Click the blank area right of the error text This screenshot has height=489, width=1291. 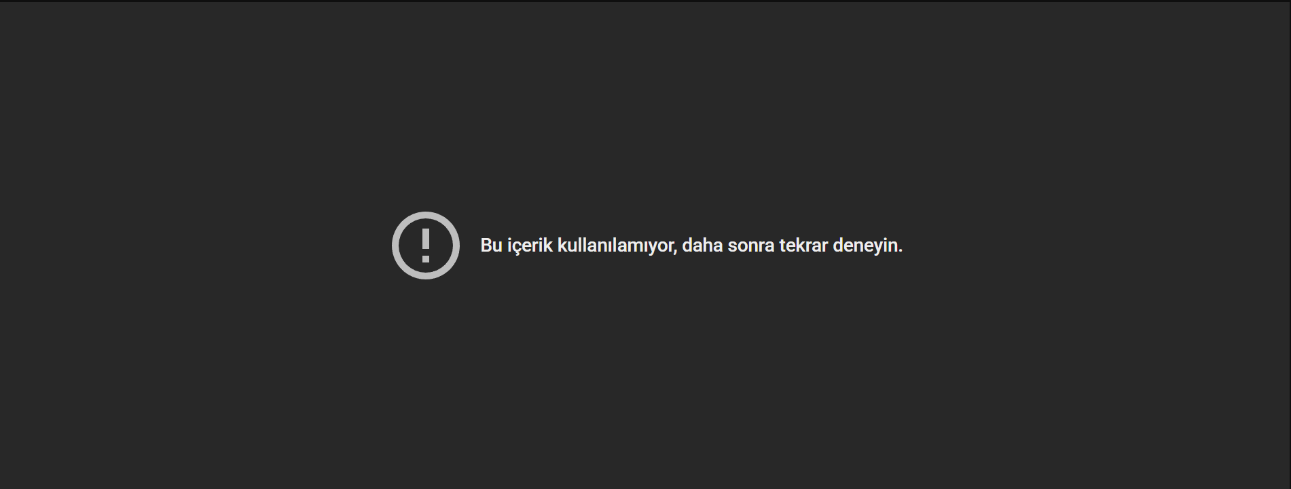[1097, 246]
